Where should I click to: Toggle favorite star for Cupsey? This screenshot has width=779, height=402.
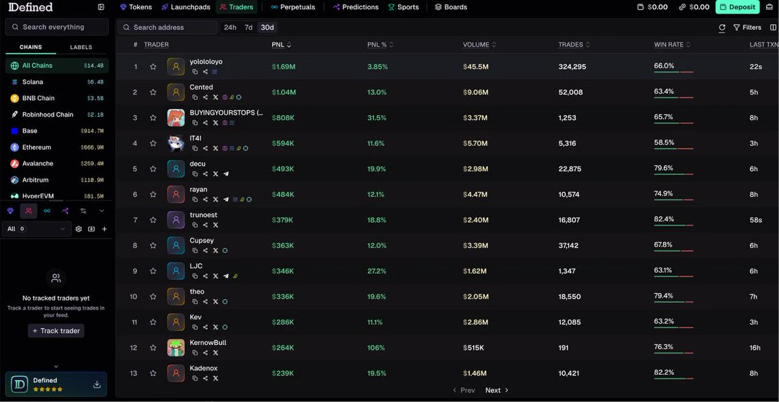153,246
